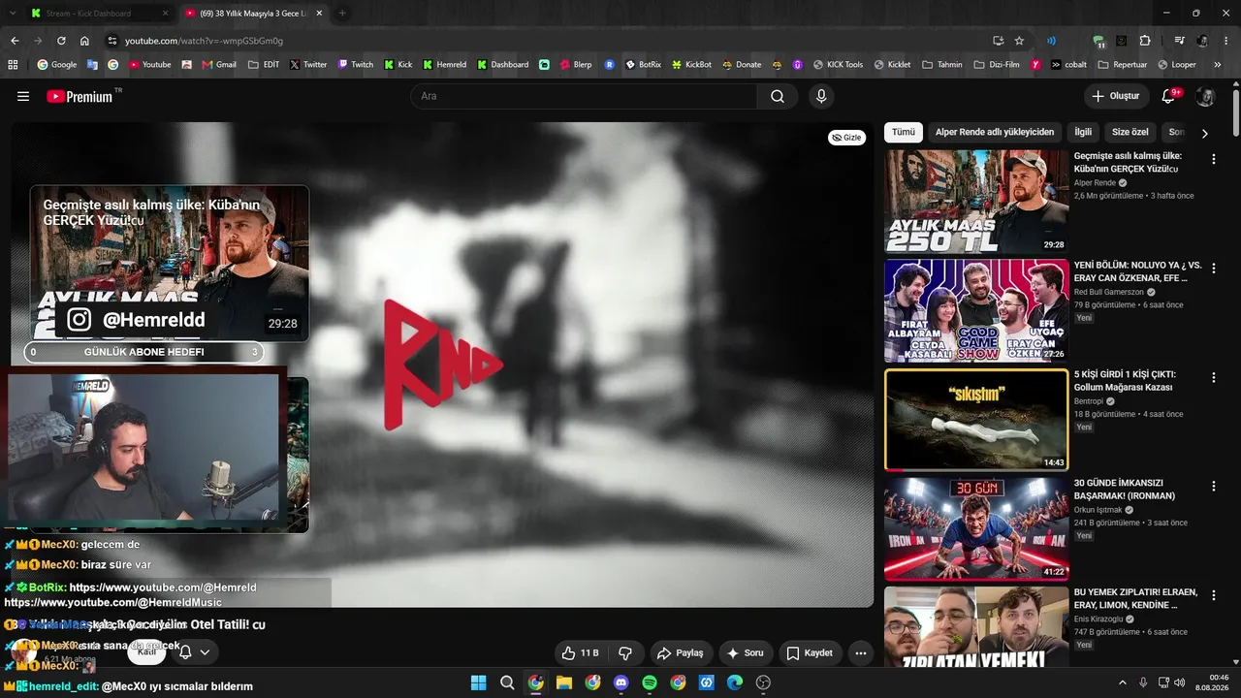Open the Tahmin bookmarks folder

[x=942, y=65]
